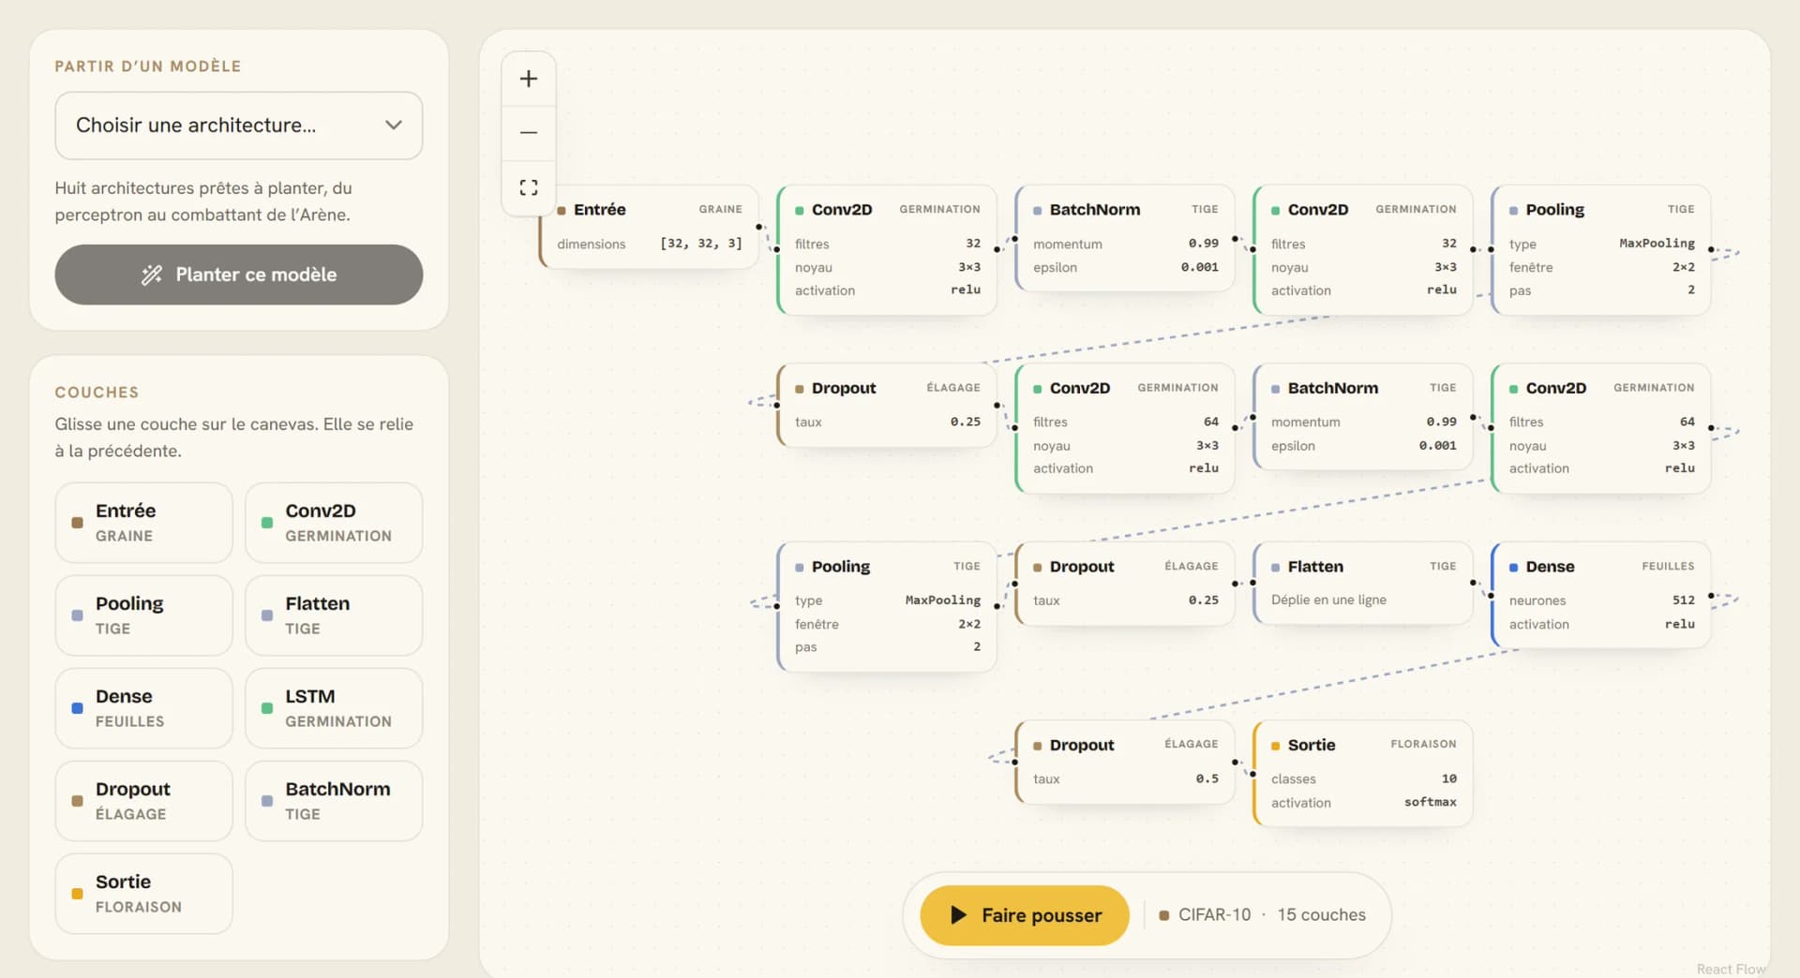This screenshot has width=1800, height=978.
Task: Start training with 'Faire pousser'
Action: coord(1025,915)
